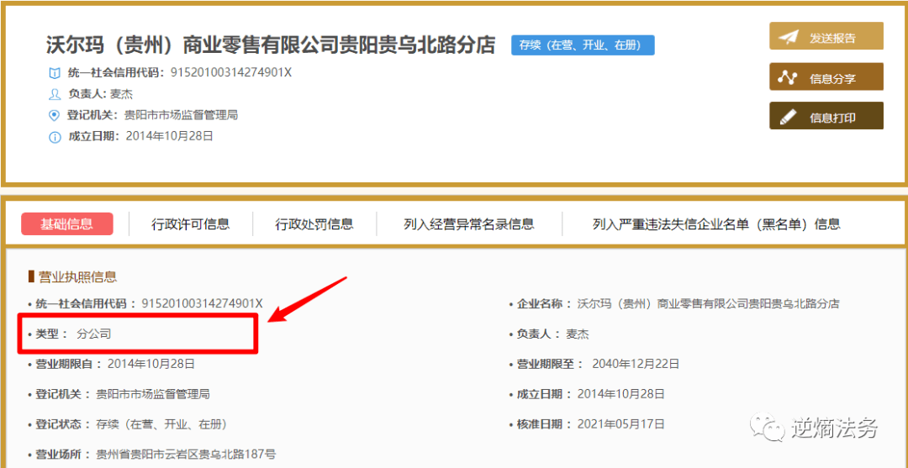Click 企业名称 value in the license section

pyautogui.click(x=708, y=303)
